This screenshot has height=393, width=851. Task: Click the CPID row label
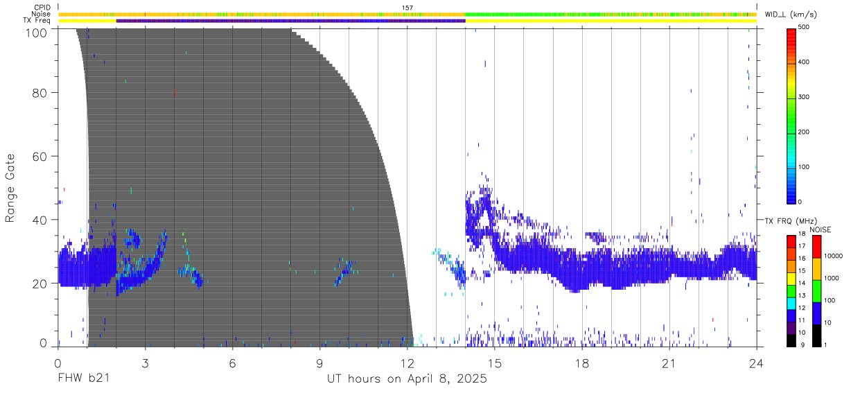(42, 7)
